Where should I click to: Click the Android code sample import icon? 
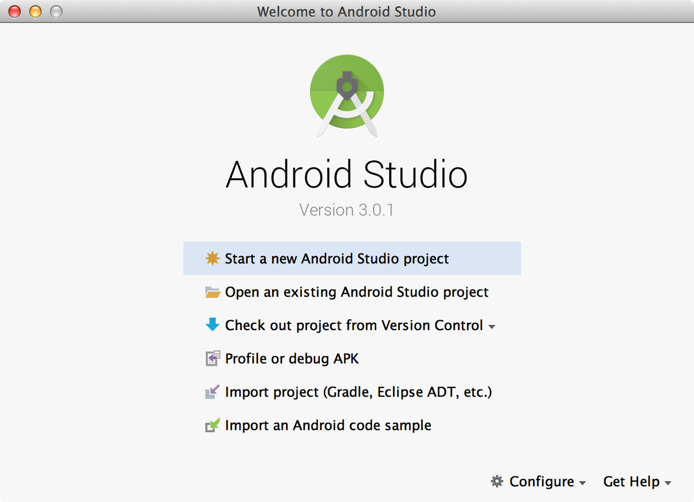point(212,425)
